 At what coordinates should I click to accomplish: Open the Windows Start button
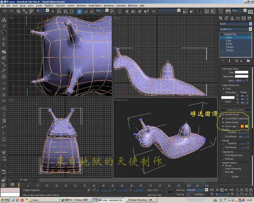5,200
